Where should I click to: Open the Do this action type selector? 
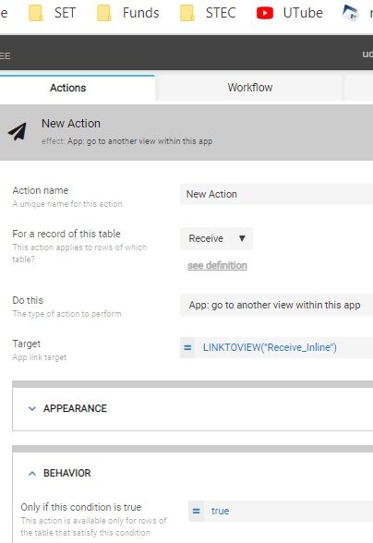(x=276, y=305)
